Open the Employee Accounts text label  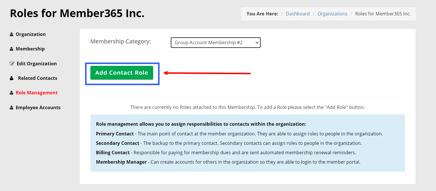tap(38, 107)
